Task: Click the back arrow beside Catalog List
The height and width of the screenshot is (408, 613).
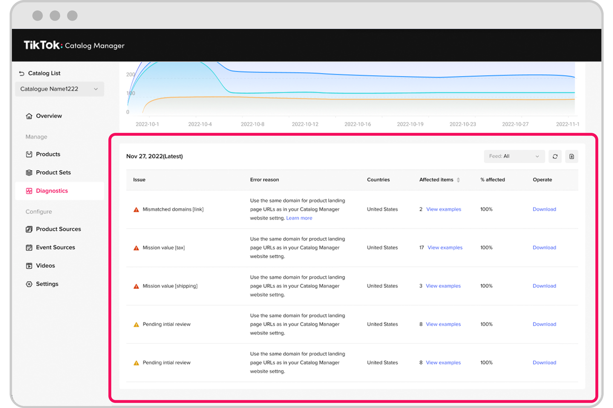Action: (22, 73)
